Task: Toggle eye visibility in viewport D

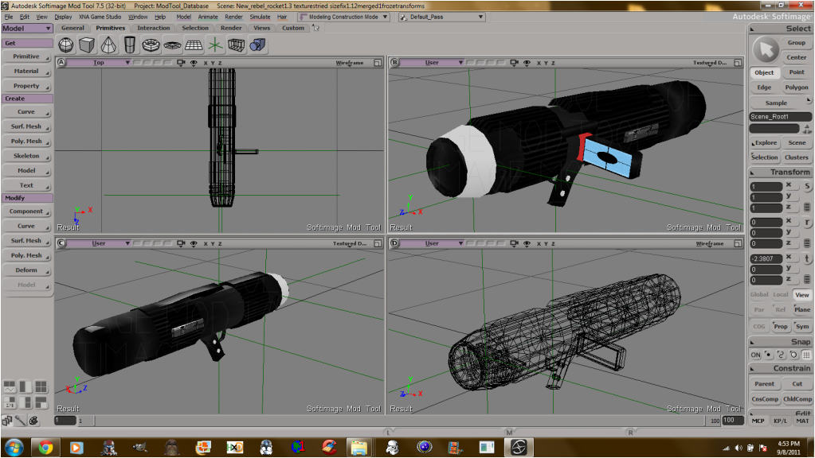Action: click(527, 243)
